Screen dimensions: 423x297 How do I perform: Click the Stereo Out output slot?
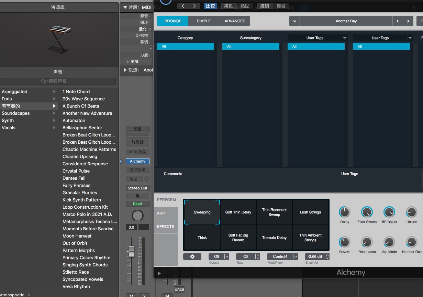(137, 188)
